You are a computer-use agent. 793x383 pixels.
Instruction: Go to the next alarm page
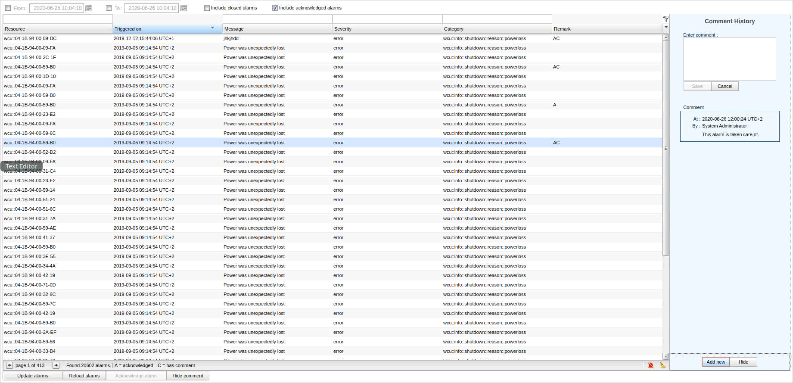pyautogui.click(x=56, y=365)
